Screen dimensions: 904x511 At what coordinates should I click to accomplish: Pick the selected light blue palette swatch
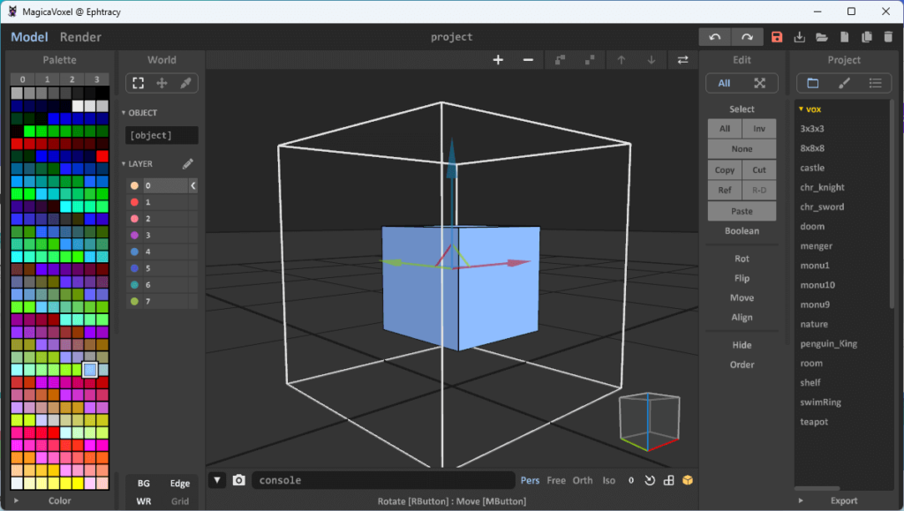(x=90, y=369)
